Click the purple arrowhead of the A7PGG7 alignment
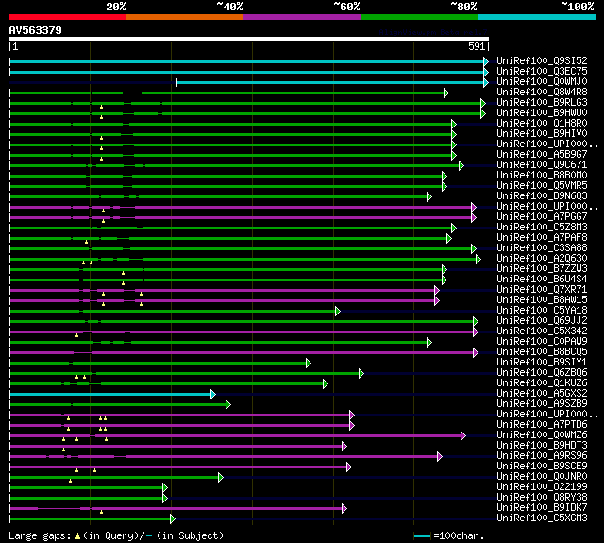604x543 pixels. pyautogui.click(x=474, y=218)
